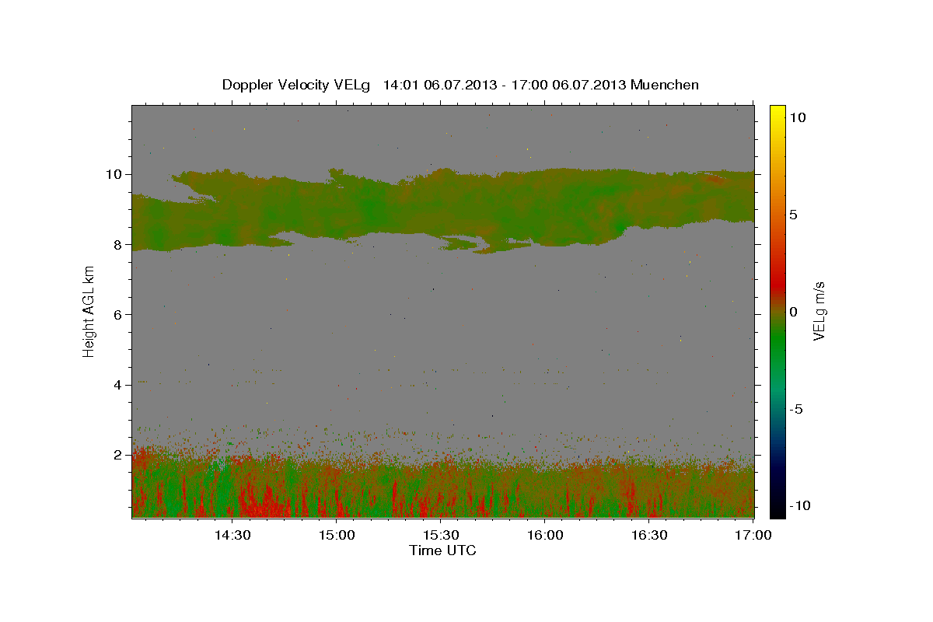The height and width of the screenshot is (622, 933).
Task: Click the 15:00 time tick label
Action: (337, 535)
